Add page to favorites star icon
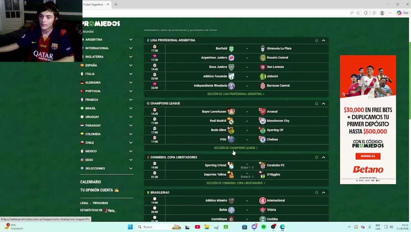The width and height of the screenshot is (411, 232). [x=358, y=13]
